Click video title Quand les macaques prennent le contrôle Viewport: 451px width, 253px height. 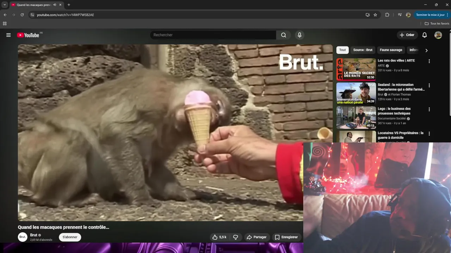(63, 227)
